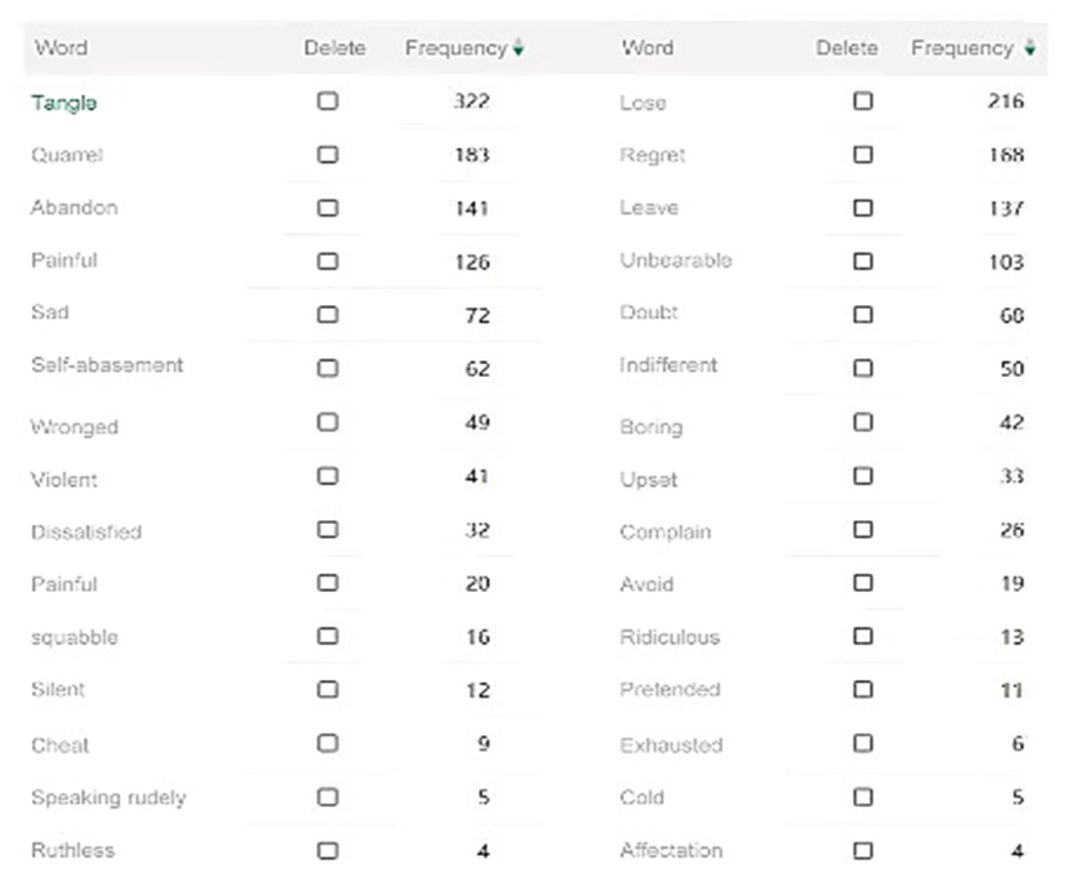The image size is (1065, 896).
Task: Check the Delete box for Affectation
Action: coord(862,850)
